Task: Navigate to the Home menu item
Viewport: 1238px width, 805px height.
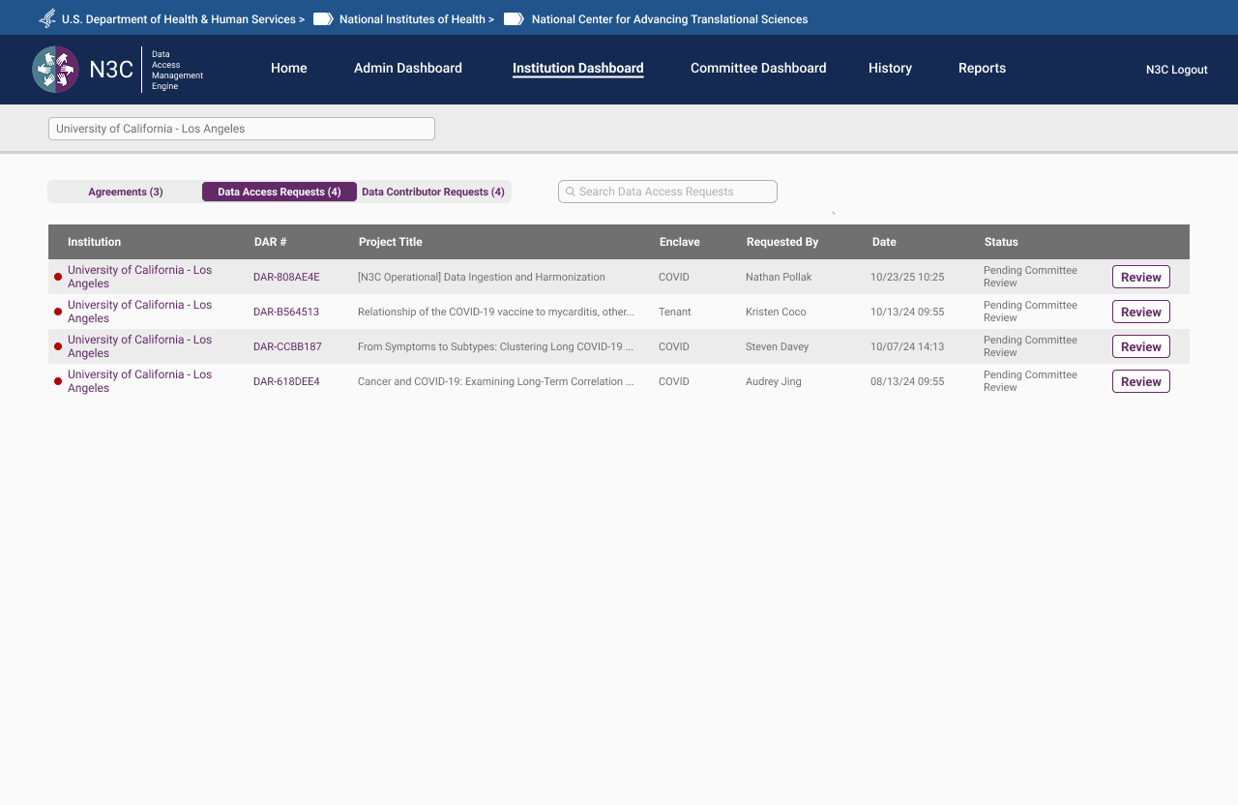Action: pyautogui.click(x=288, y=68)
